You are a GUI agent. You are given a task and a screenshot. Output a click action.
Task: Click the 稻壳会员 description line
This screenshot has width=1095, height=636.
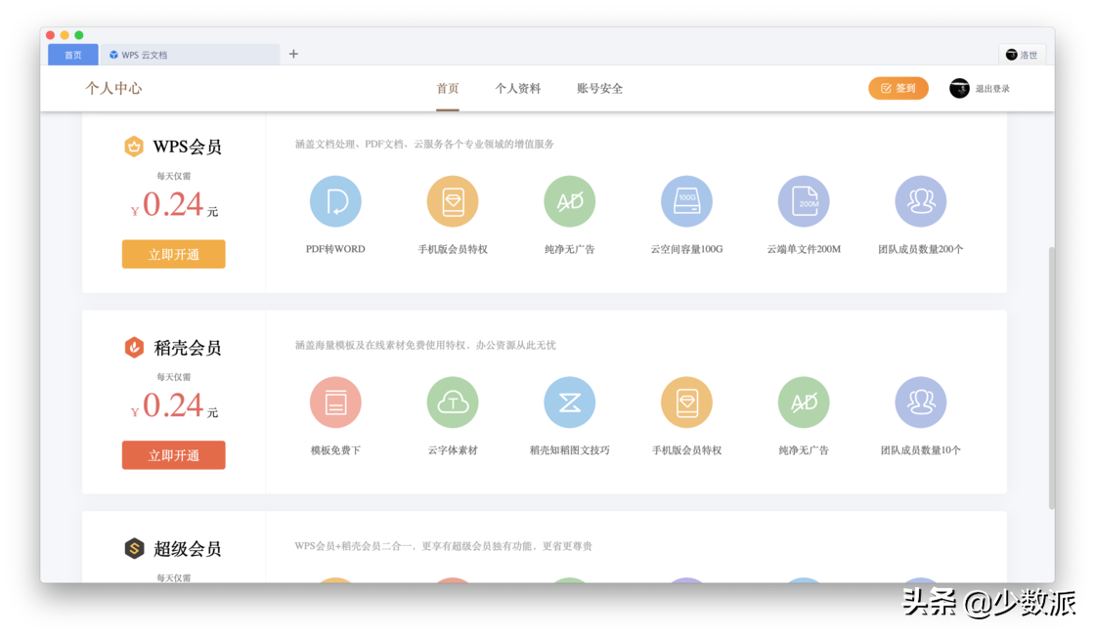click(x=425, y=345)
